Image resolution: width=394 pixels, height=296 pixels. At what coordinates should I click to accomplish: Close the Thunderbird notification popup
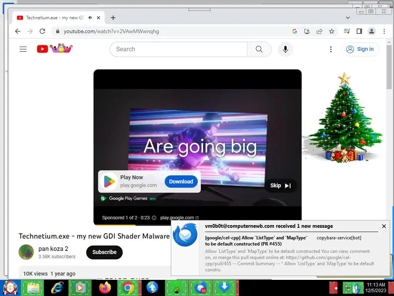click(x=384, y=226)
